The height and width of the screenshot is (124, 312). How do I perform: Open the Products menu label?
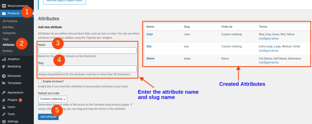click(x=13, y=13)
